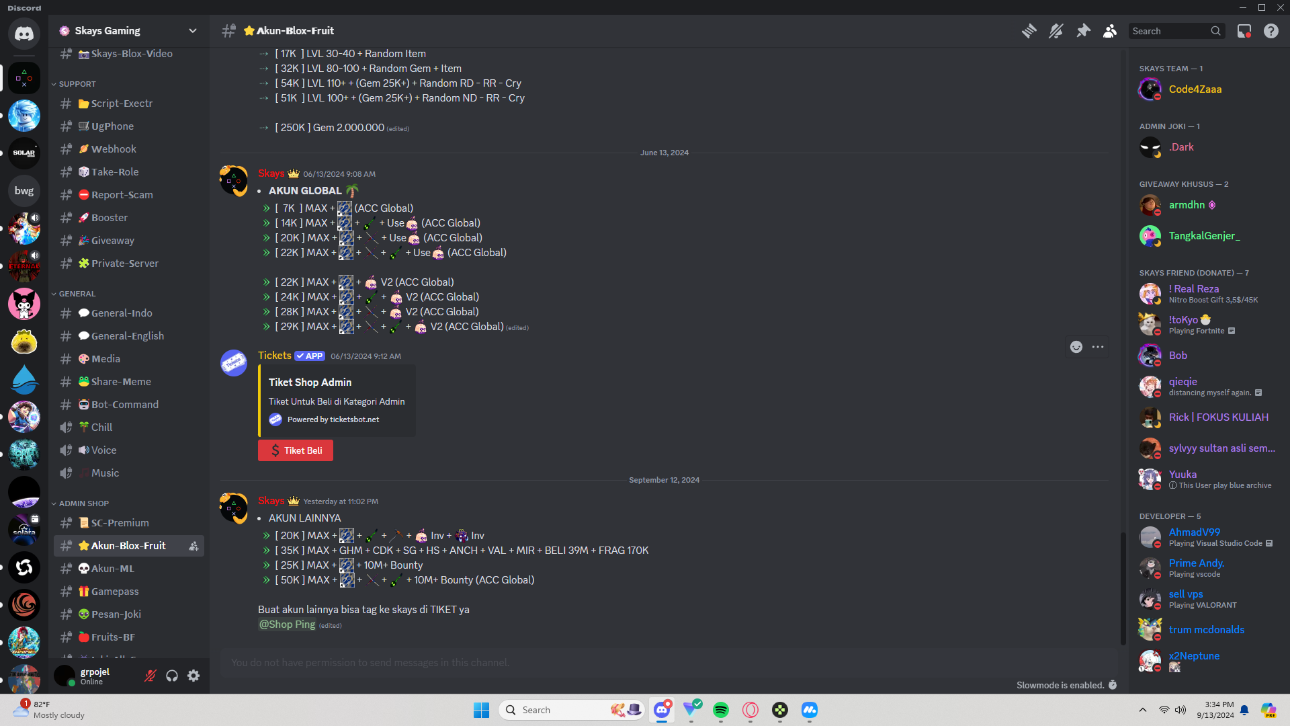The width and height of the screenshot is (1290, 726).
Task: Open the Giveaway channel
Action: tap(129, 241)
